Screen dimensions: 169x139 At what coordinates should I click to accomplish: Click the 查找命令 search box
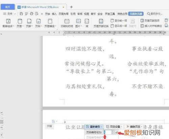coord(155,14)
